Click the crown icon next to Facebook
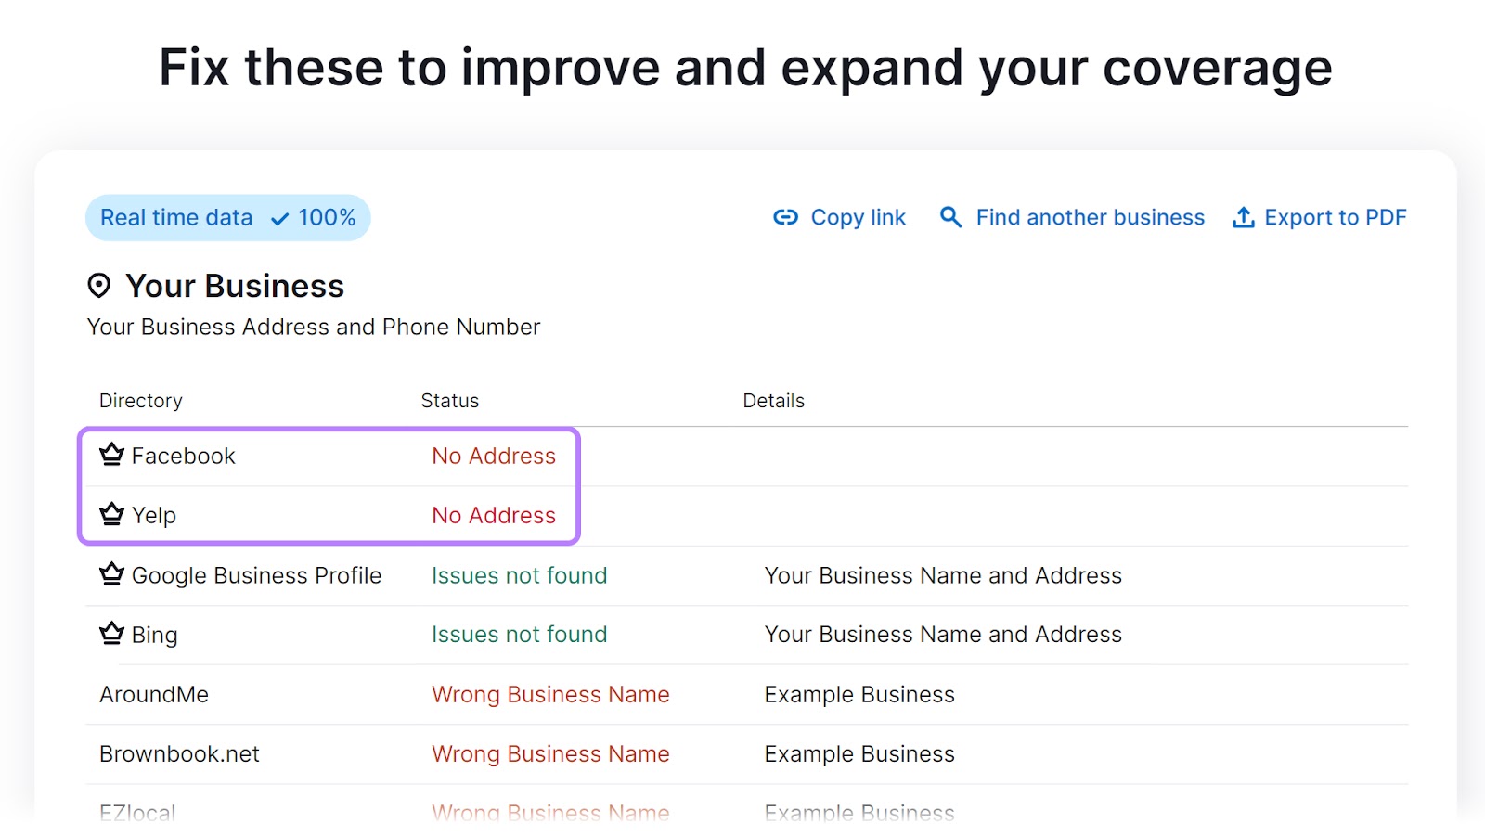The height and width of the screenshot is (836, 1485). click(111, 455)
